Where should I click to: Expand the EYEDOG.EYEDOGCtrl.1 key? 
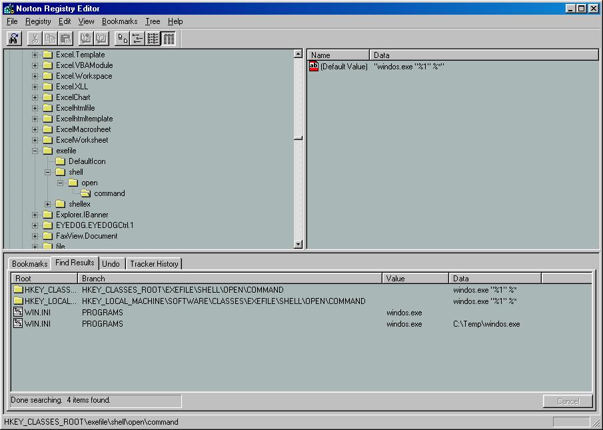coord(35,225)
